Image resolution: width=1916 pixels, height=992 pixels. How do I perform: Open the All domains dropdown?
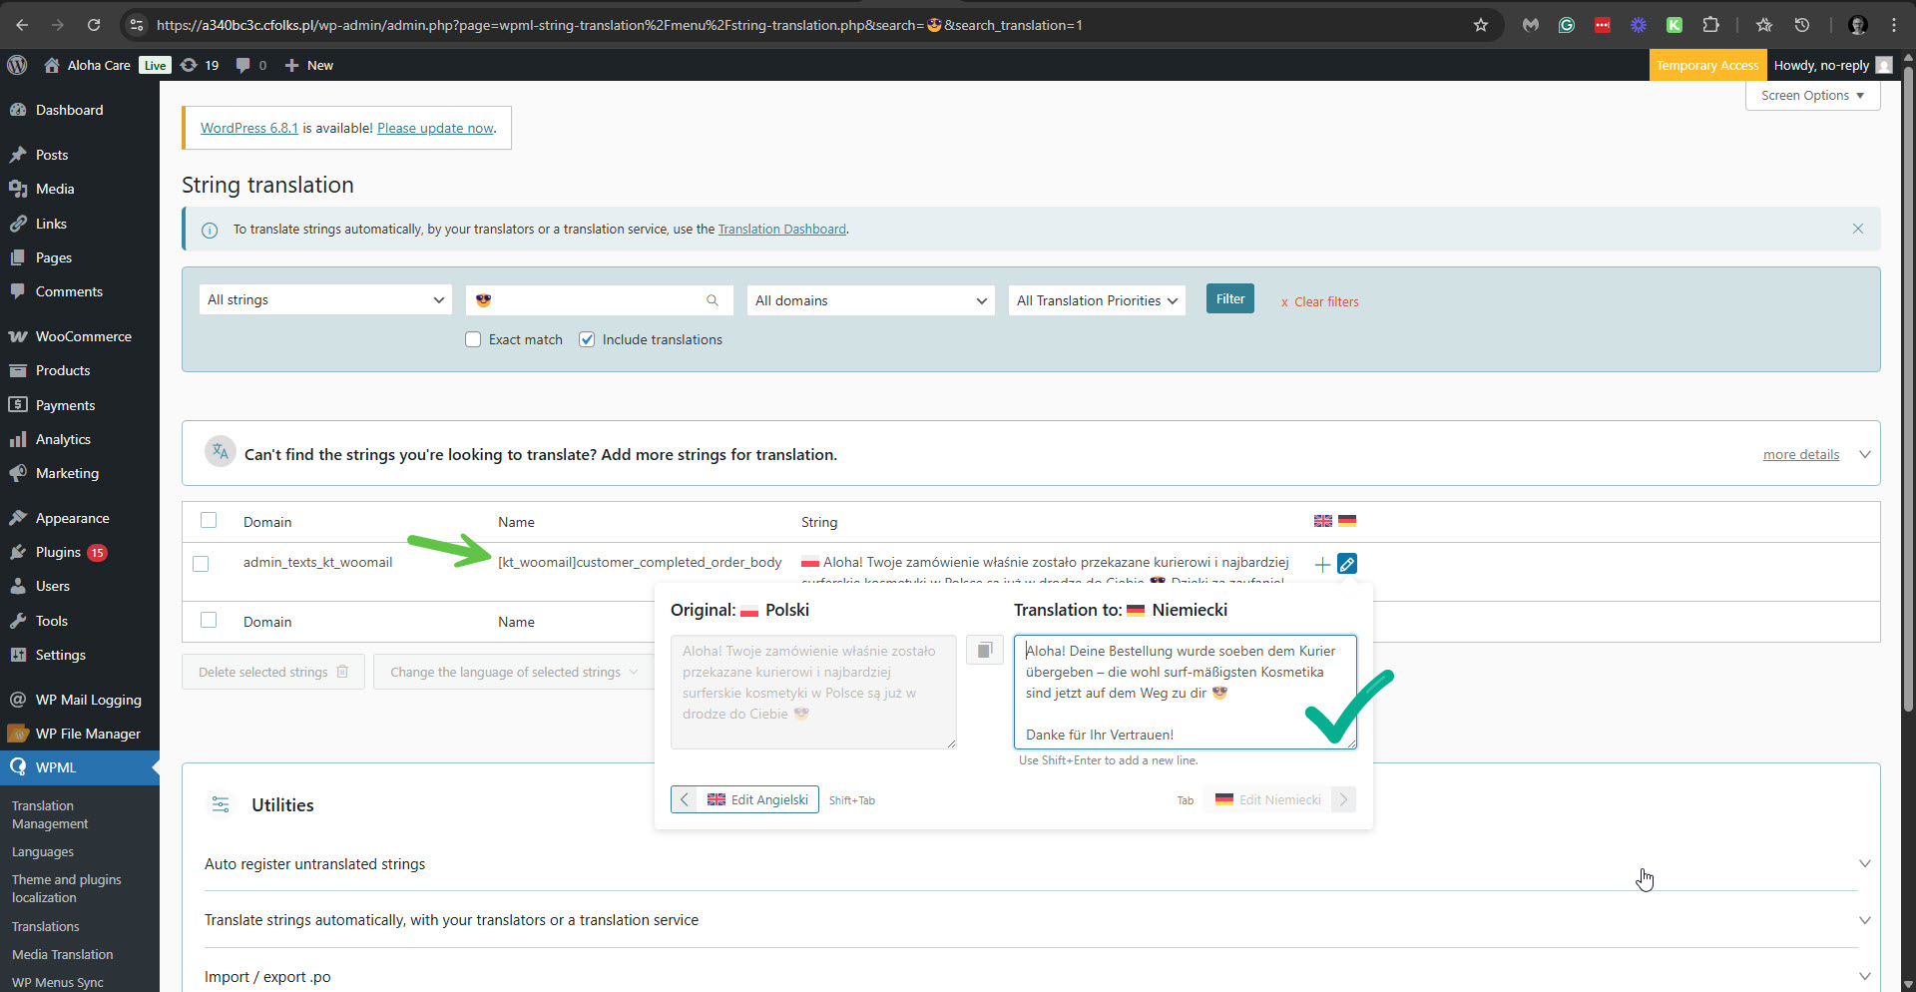[870, 300]
